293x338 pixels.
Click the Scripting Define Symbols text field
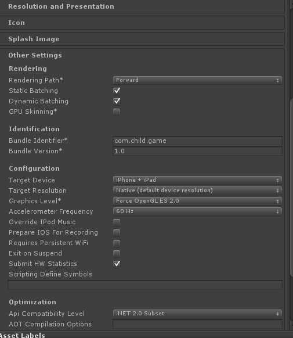click(x=145, y=285)
